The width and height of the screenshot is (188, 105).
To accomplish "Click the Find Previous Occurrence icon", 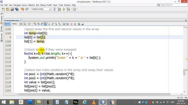I will pos(38,24).
